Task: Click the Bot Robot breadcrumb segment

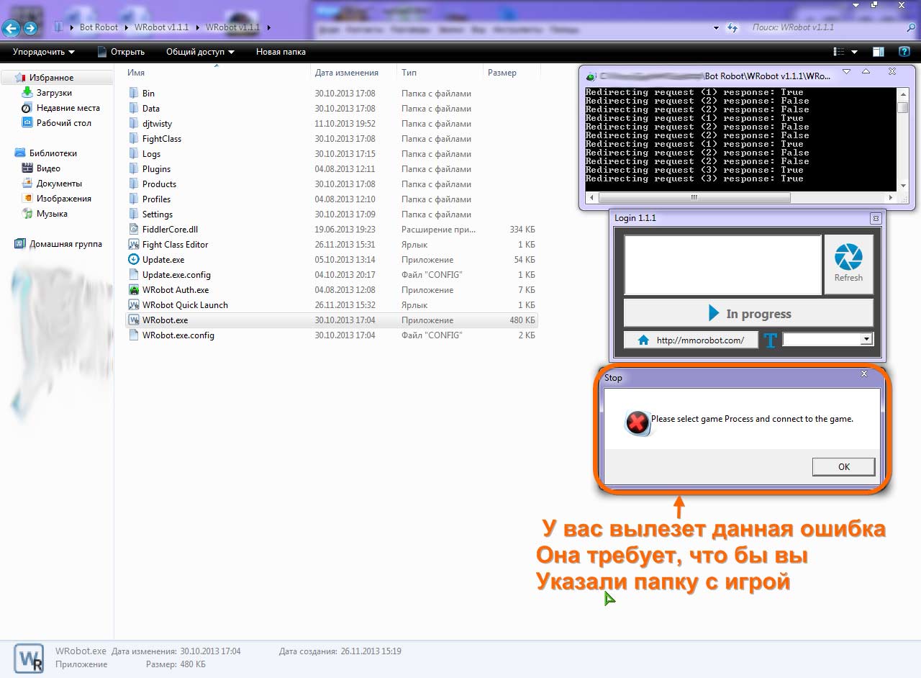Action: point(99,27)
